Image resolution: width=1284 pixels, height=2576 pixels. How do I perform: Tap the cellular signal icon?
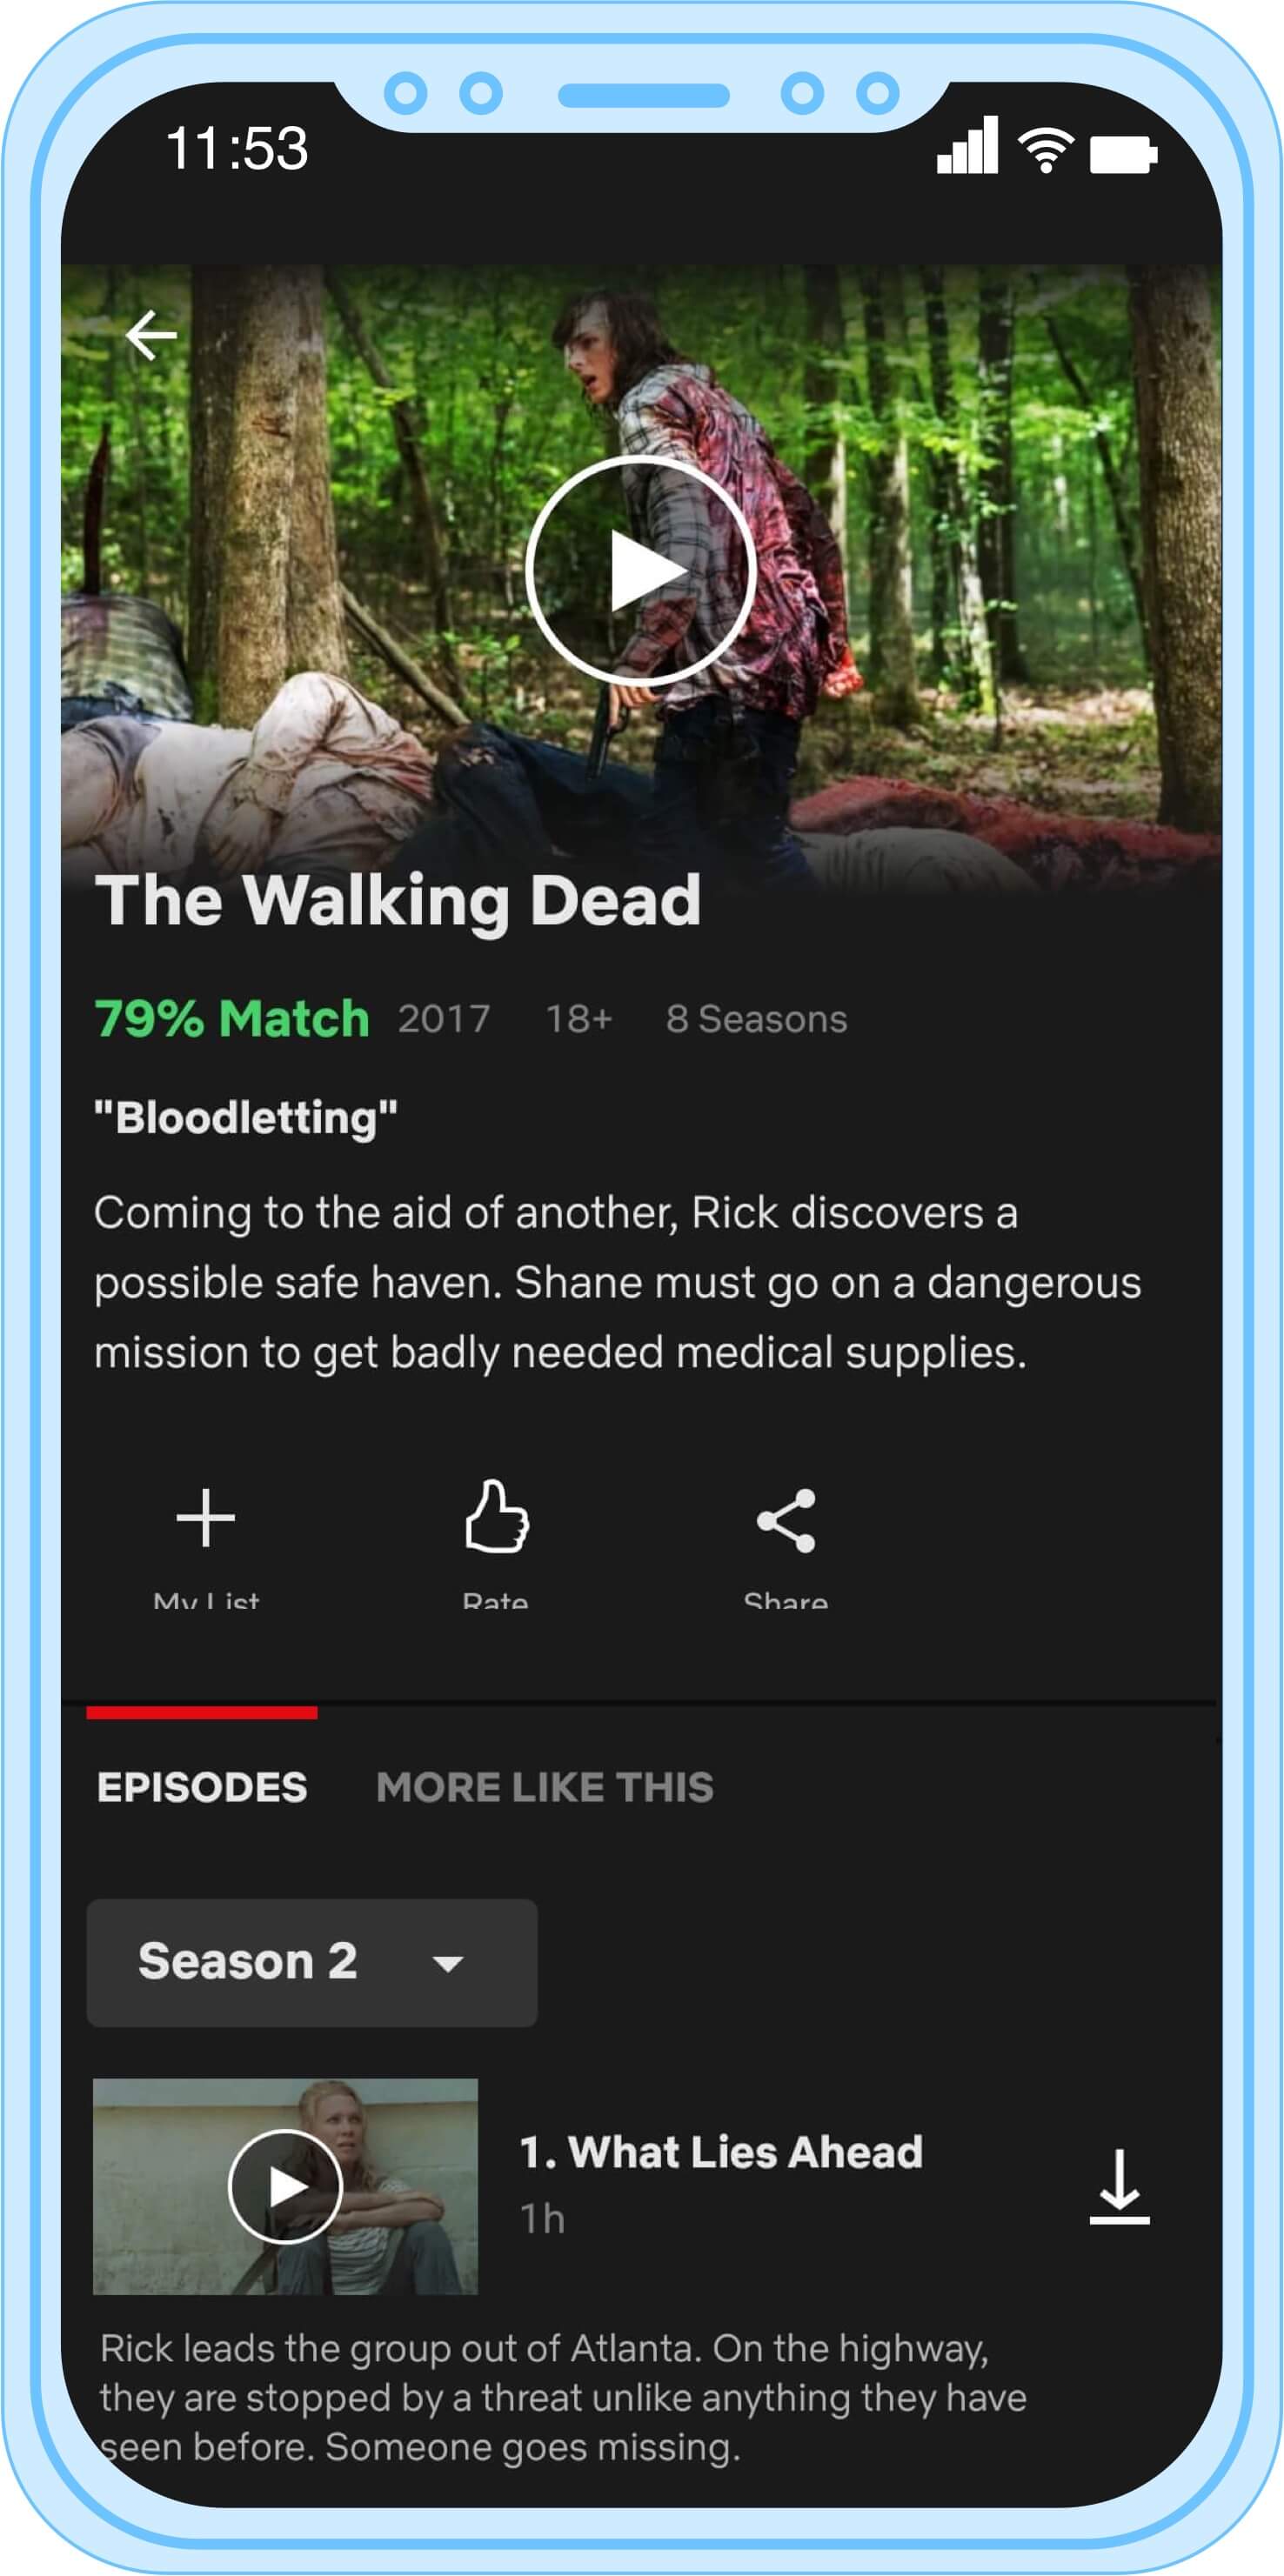pos(967,145)
